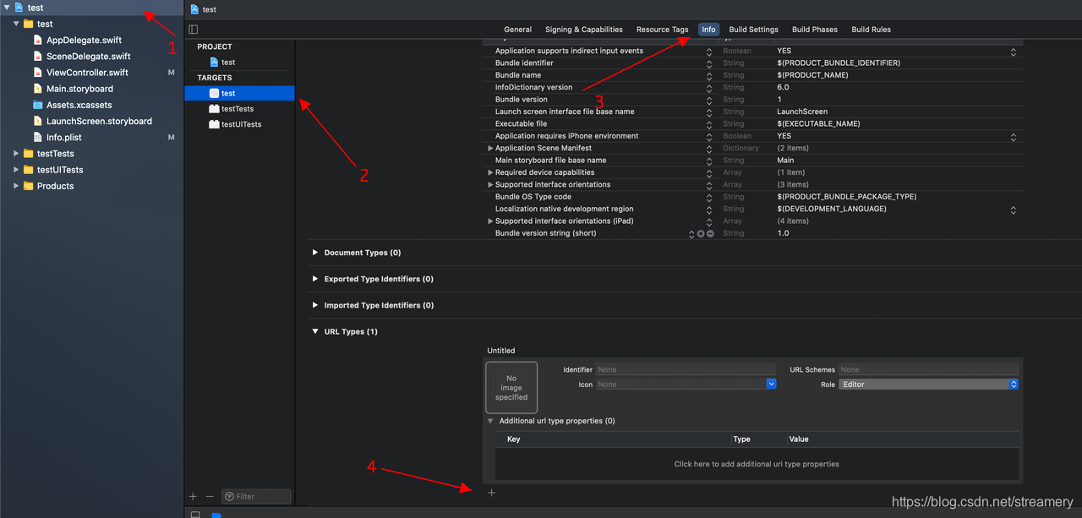This screenshot has width=1082, height=518.
Task: Click the $(PRODUCT_NAME) value cell
Action: click(x=812, y=75)
